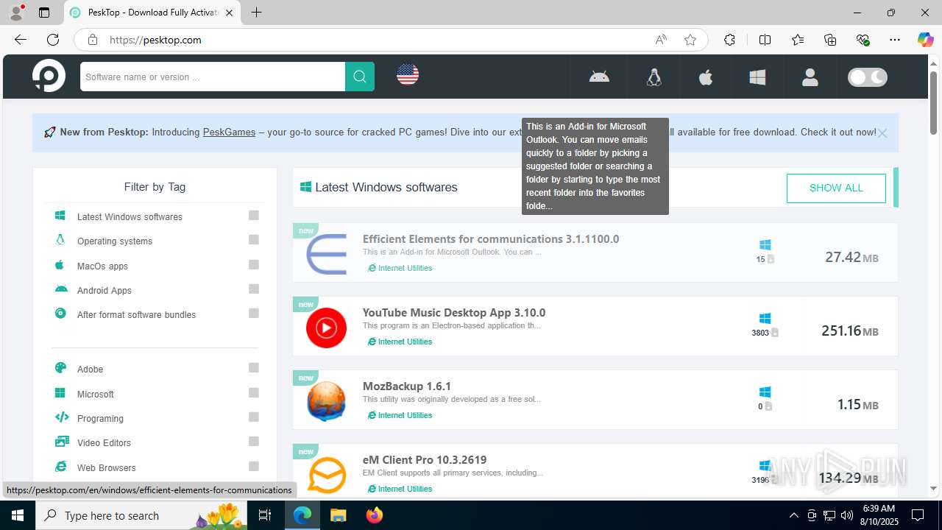The height and width of the screenshot is (530, 942).
Task: Check the Operating systems filter box
Action: pyautogui.click(x=254, y=239)
